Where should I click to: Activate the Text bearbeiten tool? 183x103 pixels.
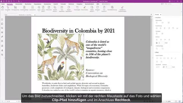62,9
